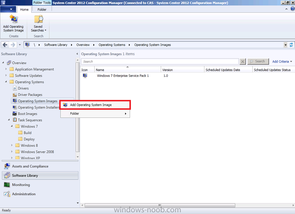Viewport: 295px width, 214px height.
Task: Expand the Windows Server 2008 folder node
Action: pyautogui.click(x=12, y=152)
